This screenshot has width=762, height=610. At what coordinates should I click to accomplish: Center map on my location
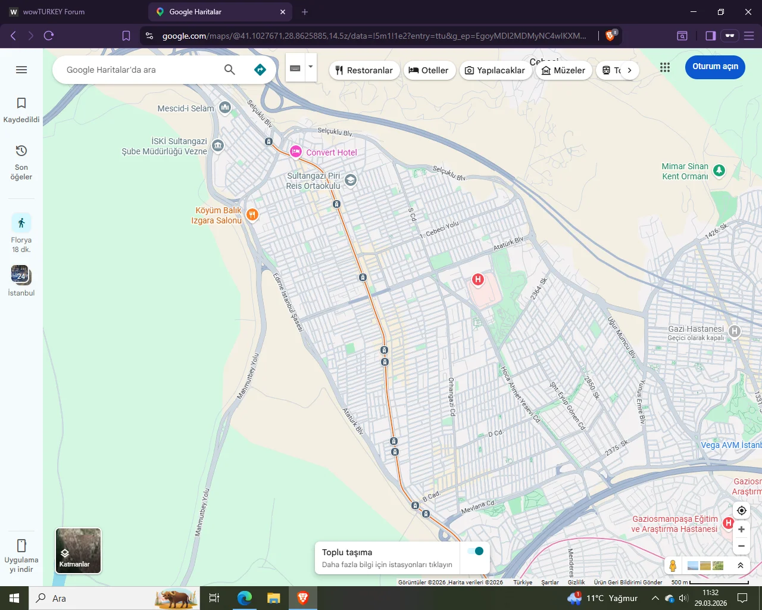pos(741,511)
